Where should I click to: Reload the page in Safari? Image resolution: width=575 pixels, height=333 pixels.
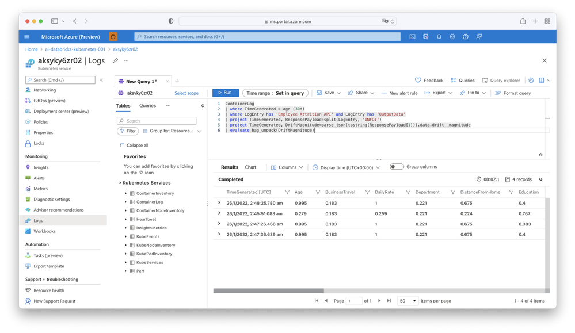tap(393, 21)
